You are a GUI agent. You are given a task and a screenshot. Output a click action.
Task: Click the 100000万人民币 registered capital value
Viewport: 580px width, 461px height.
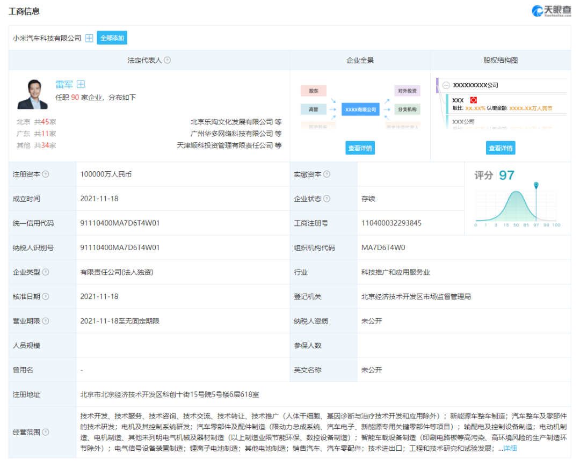click(x=106, y=174)
